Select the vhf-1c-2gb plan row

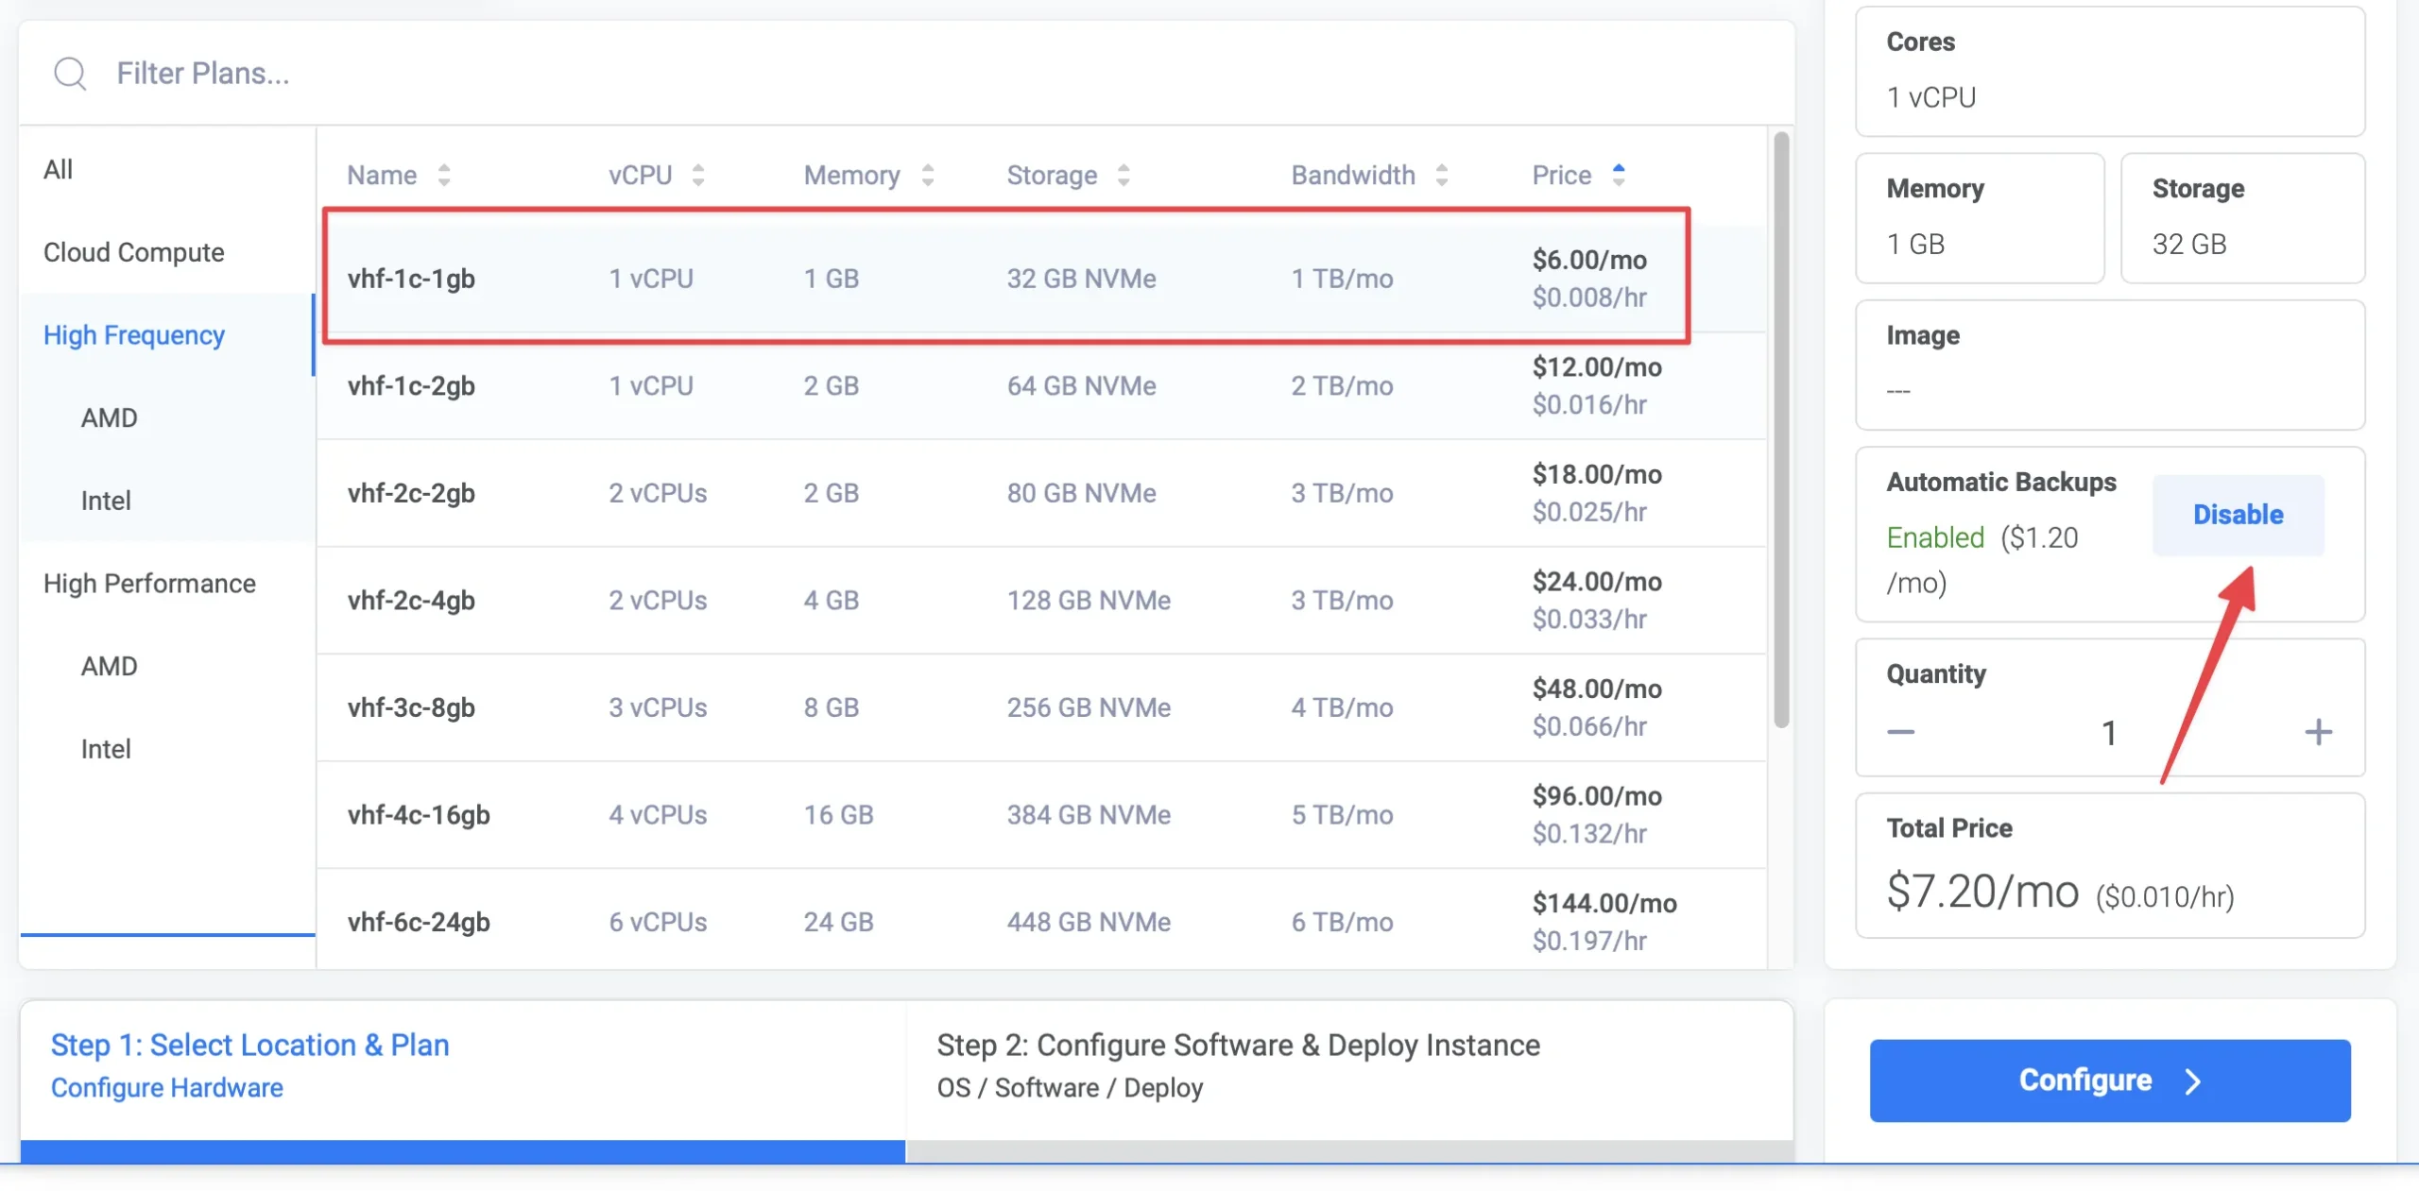(1040, 385)
